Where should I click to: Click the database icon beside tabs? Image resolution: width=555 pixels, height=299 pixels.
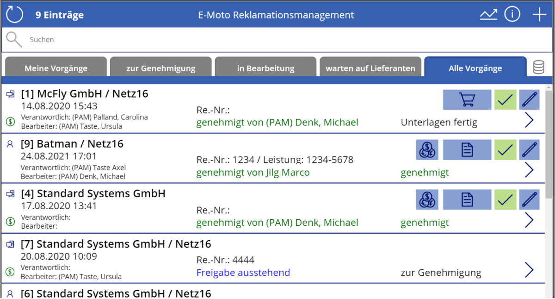tap(538, 67)
